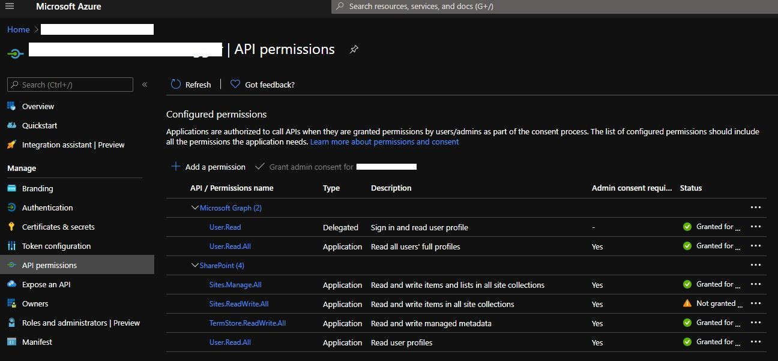Click the heart feedback icon

click(235, 85)
